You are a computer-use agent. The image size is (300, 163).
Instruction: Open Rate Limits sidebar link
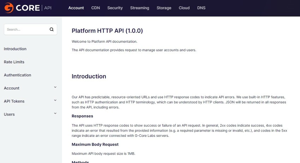coord(14,62)
